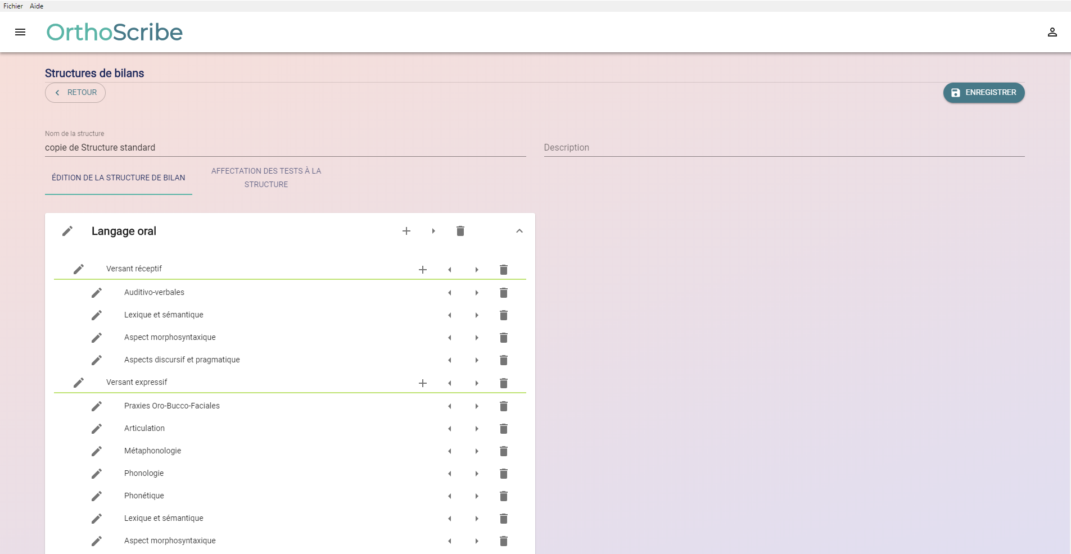
Task: Edit the Versant expressif heading
Action: click(79, 383)
